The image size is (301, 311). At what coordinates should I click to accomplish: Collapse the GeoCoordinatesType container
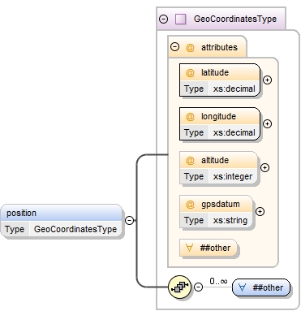(x=164, y=19)
